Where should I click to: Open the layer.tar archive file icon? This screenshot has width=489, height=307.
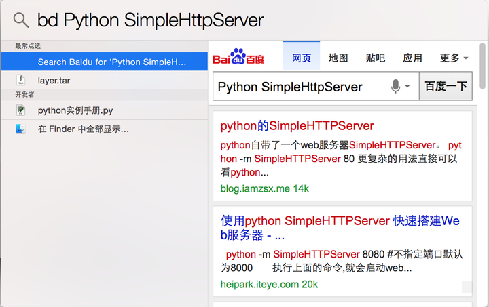pos(20,80)
